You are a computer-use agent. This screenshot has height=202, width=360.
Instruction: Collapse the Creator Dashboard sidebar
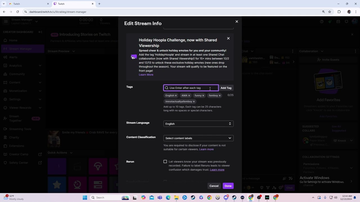40,32
